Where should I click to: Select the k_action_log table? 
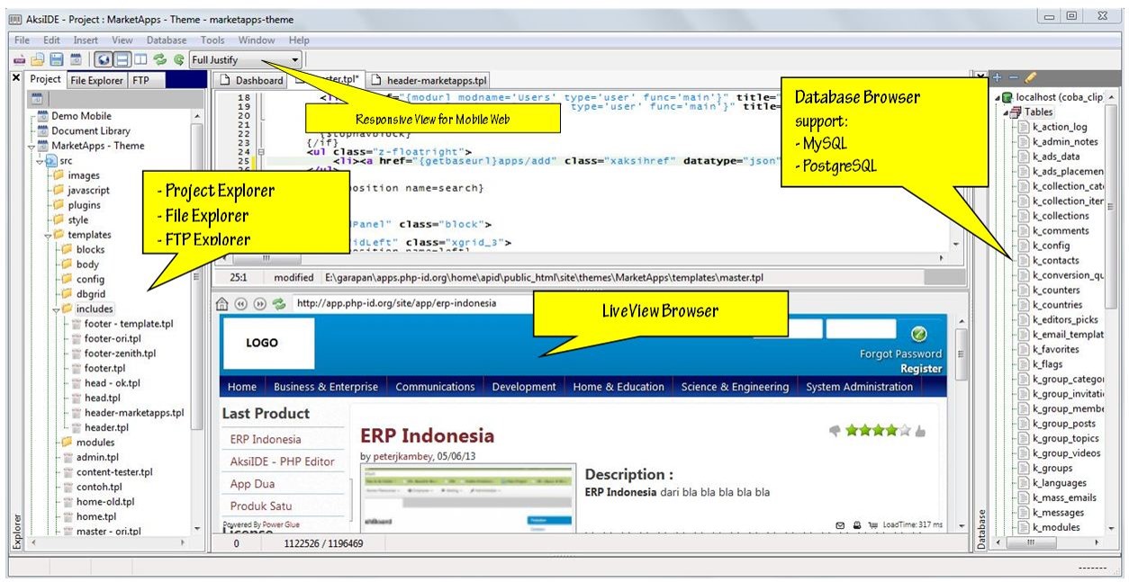(1060, 127)
